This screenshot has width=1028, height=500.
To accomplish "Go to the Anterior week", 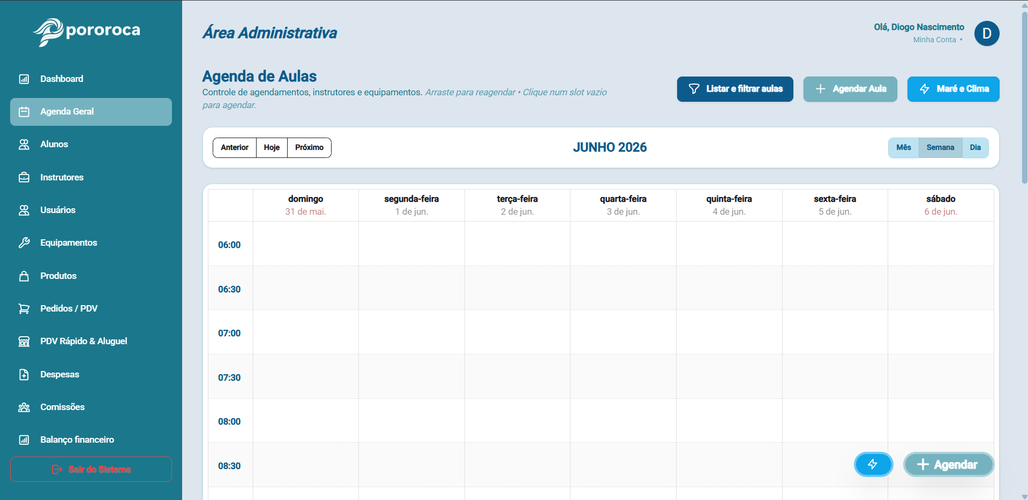I will 235,148.
